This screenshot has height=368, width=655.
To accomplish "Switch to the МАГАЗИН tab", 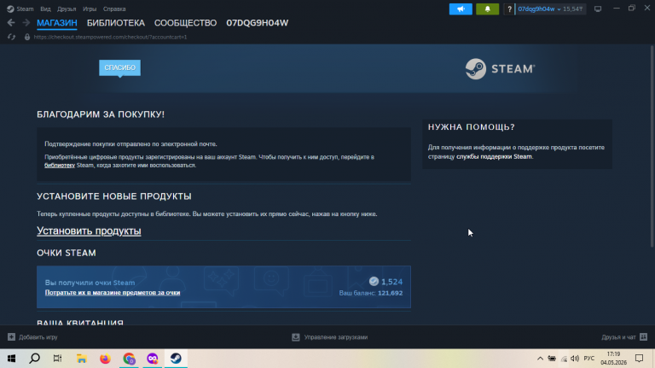I will [x=57, y=23].
